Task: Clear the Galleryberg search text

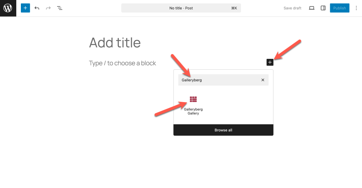Action: [263, 80]
